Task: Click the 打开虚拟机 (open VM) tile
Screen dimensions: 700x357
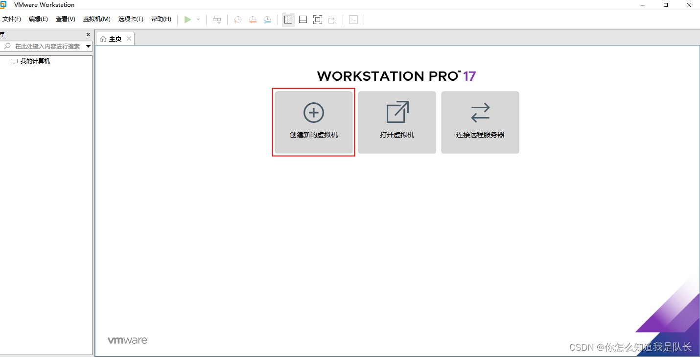Action: click(397, 122)
